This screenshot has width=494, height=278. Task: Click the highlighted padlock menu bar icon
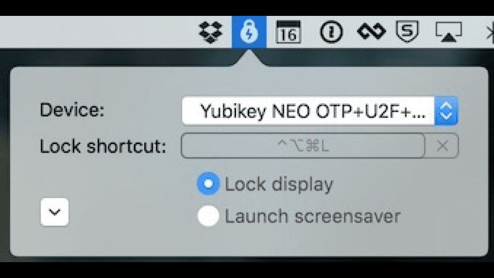coord(250,33)
